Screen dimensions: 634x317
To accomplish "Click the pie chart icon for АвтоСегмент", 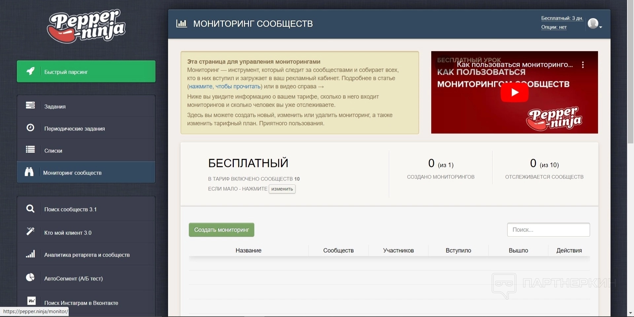I will coord(30,277).
